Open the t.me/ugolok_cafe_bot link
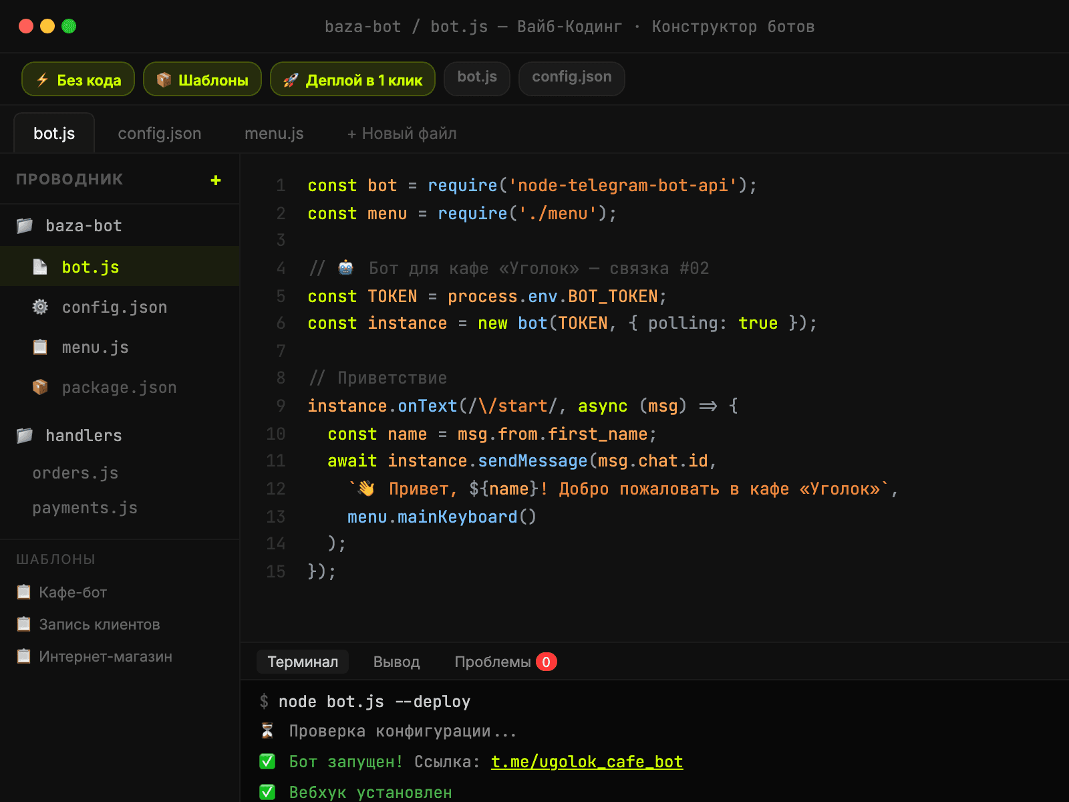Viewport: 1069px width, 802px height. (x=587, y=762)
